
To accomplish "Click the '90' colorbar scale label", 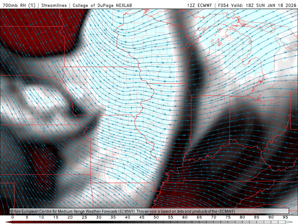I will point(271,217).
